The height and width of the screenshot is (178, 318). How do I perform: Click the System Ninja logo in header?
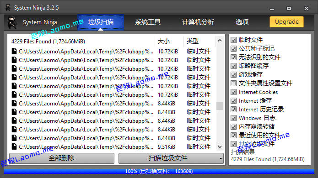(x=12, y=22)
